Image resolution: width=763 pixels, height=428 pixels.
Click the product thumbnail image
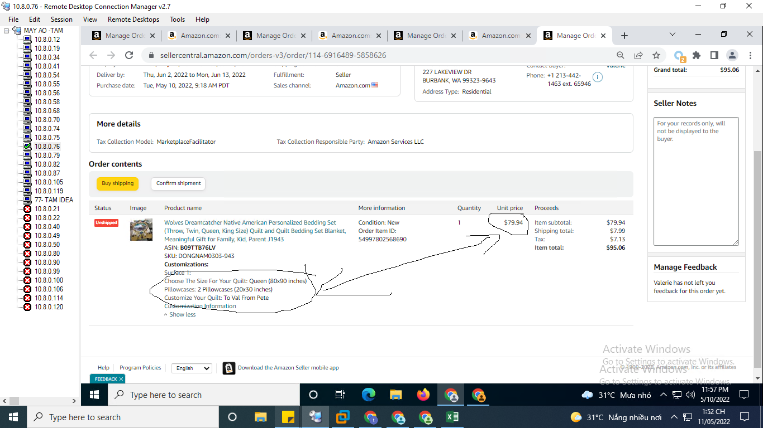coord(141,230)
